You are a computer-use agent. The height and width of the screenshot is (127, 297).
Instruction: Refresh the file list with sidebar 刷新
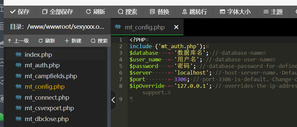pyautogui.click(x=47, y=41)
